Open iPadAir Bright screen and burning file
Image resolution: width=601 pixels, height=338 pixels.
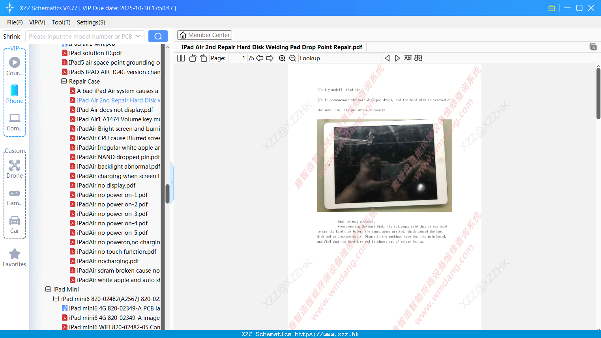pos(115,129)
